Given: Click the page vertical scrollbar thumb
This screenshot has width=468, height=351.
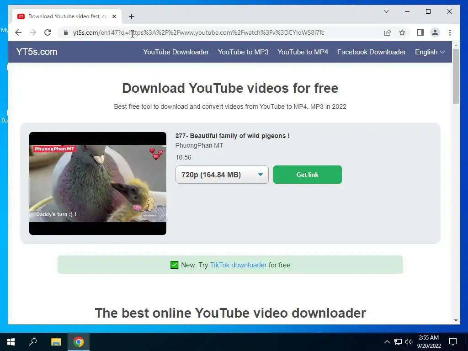Looking at the screenshot, I should point(456,76).
